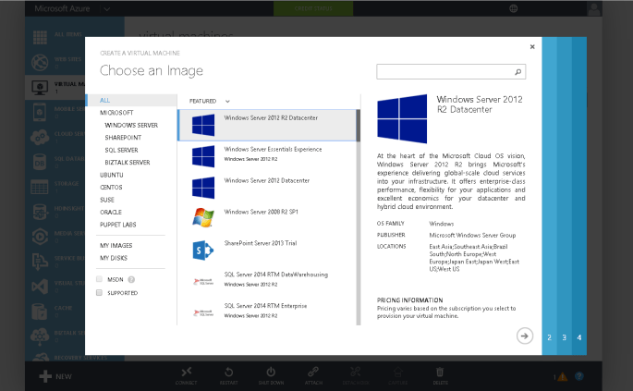This screenshot has width=633, height=391.
Task: Filter by Ubuntu category
Action: click(x=112, y=175)
